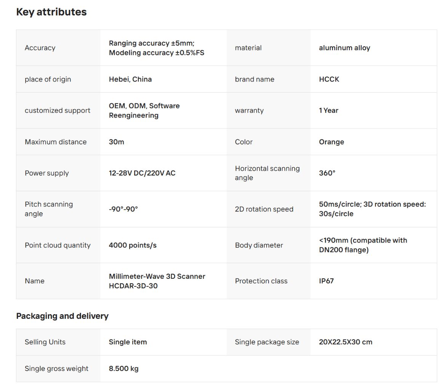Image resolution: width=448 pixels, height=390 pixels.
Task: Click the Packaging and delivery heading
Action: tap(62, 316)
